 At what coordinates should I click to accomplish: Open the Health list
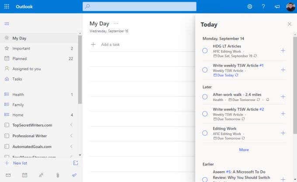tap(39, 94)
